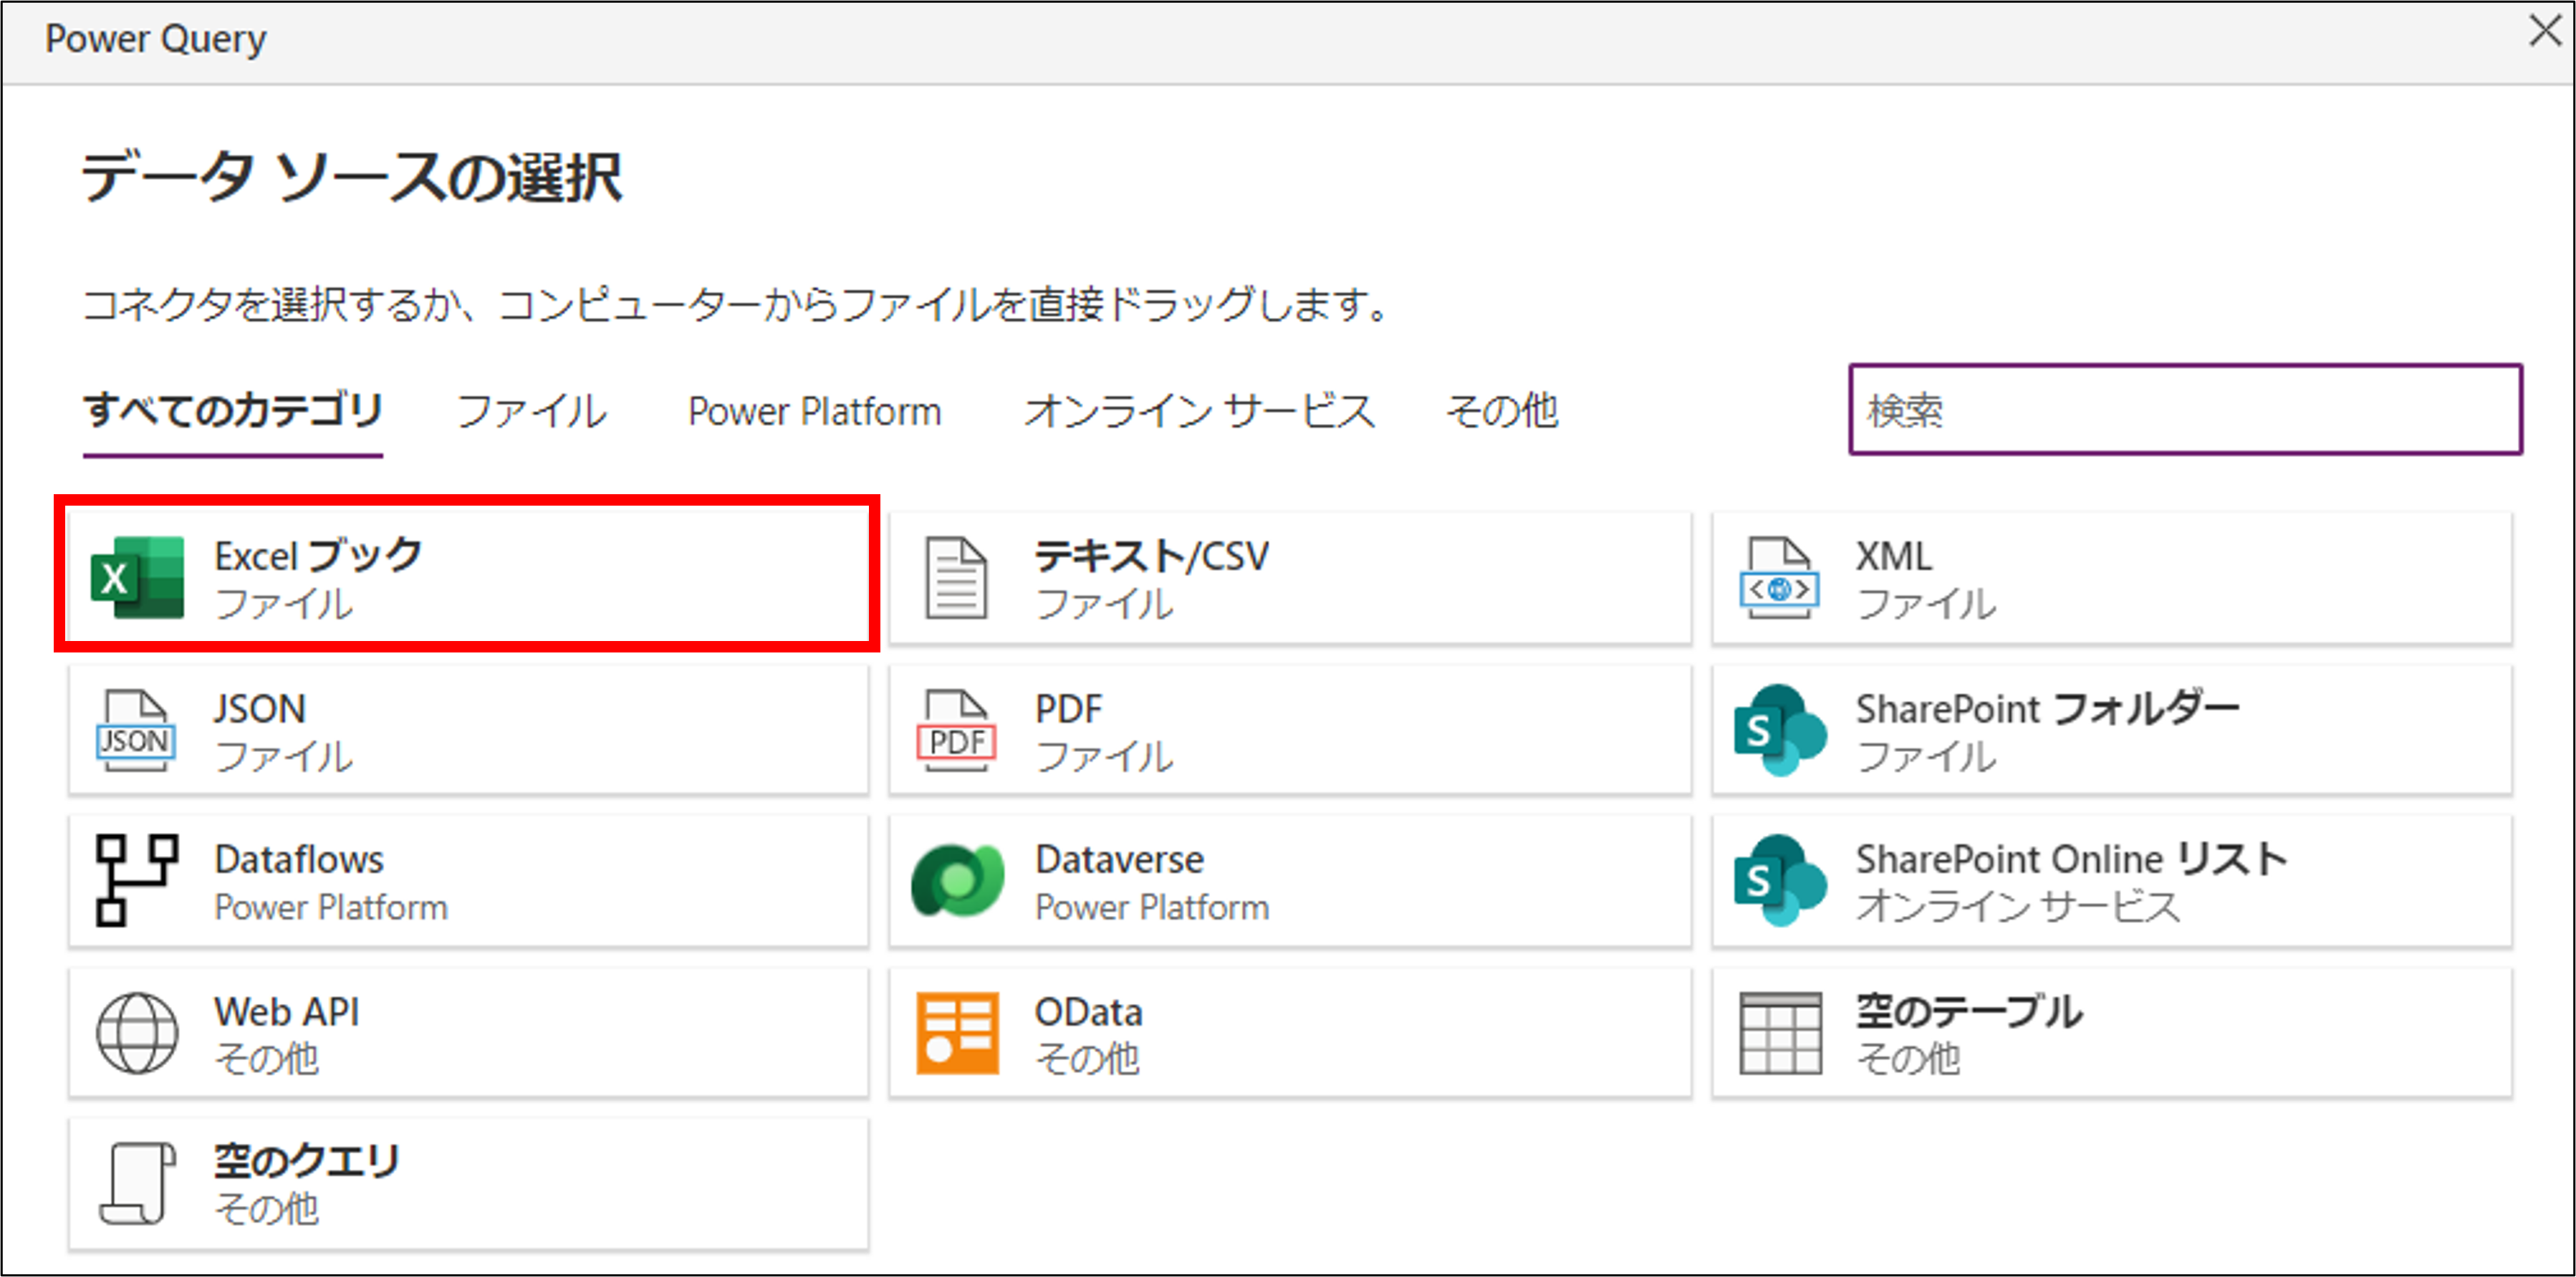2576x1277 pixels.
Task: Select the PDF connector icon
Action: click(957, 729)
